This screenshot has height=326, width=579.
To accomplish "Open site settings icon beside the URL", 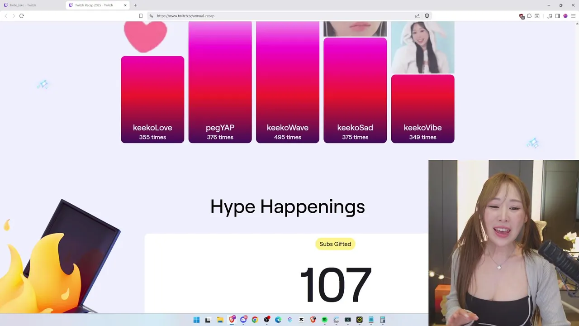I will pos(151,16).
